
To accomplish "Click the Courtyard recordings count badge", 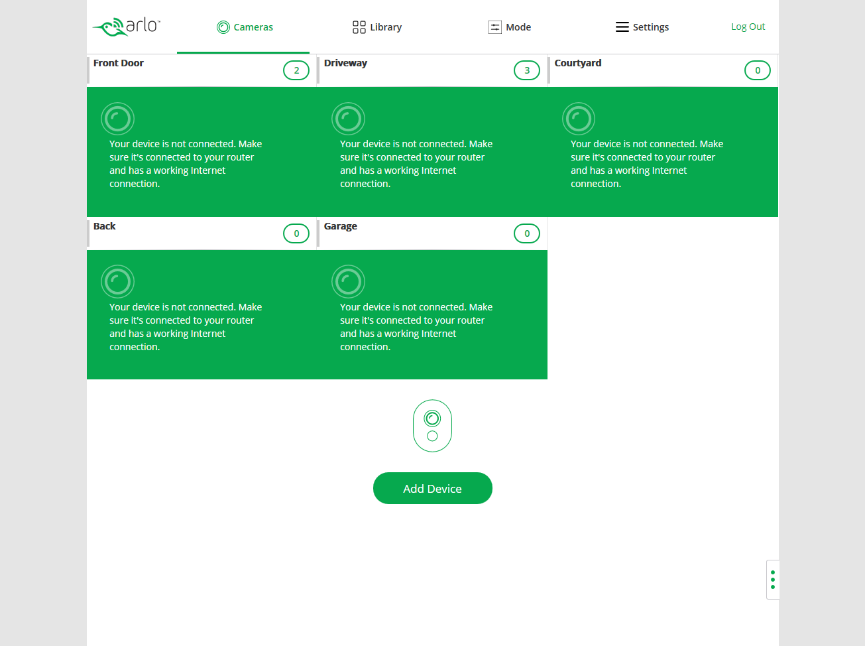I will pyautogui.click(x=758, y=70).
